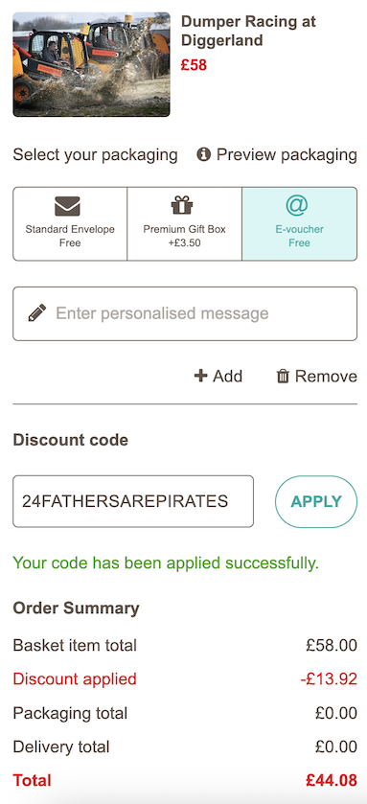
Task: Open the Dumper Racing product thumbnail image
Action: coord(91,64)
